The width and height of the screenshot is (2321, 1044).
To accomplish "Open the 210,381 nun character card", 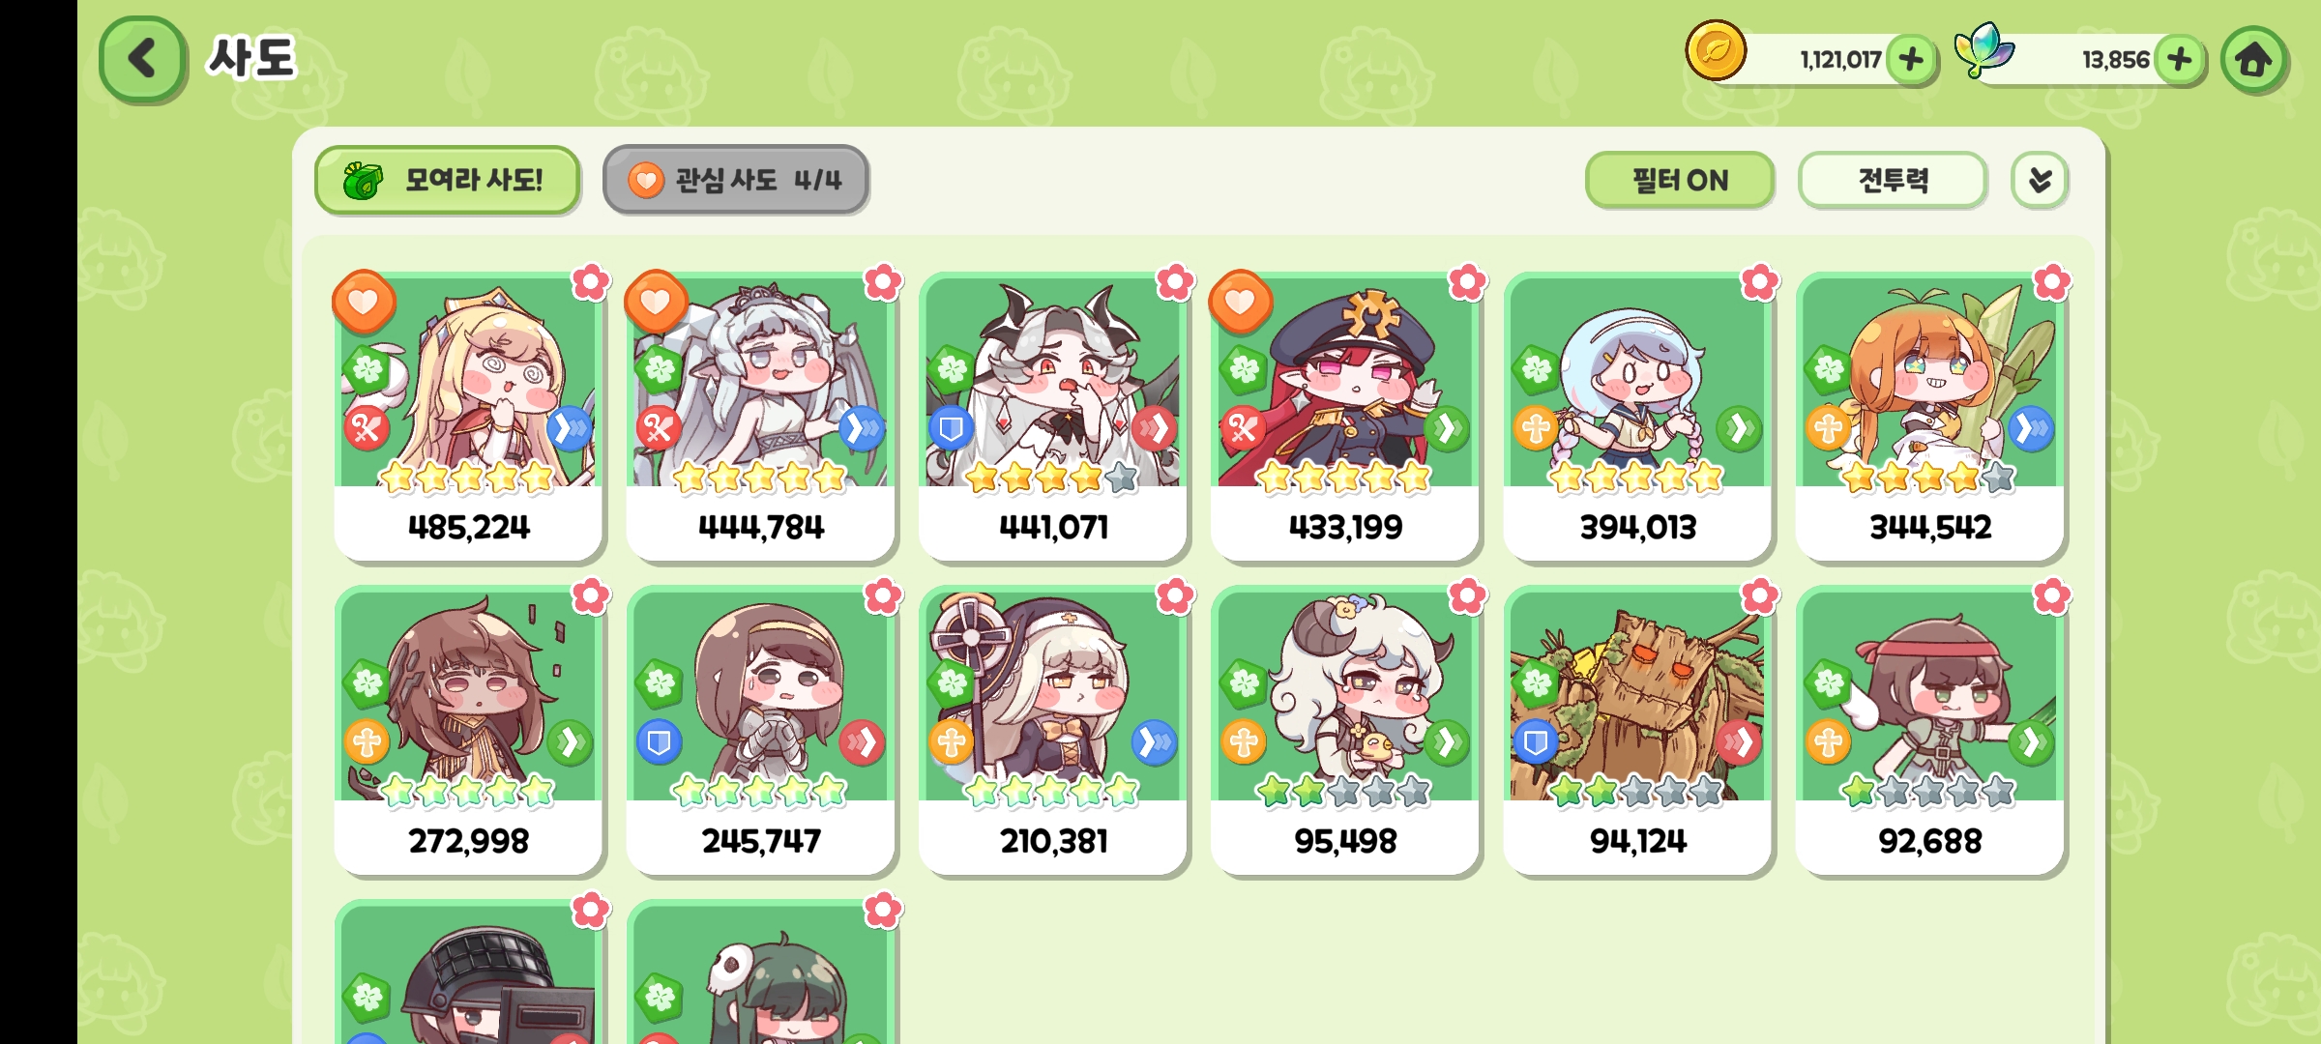I will click(x=1053, y=731).
